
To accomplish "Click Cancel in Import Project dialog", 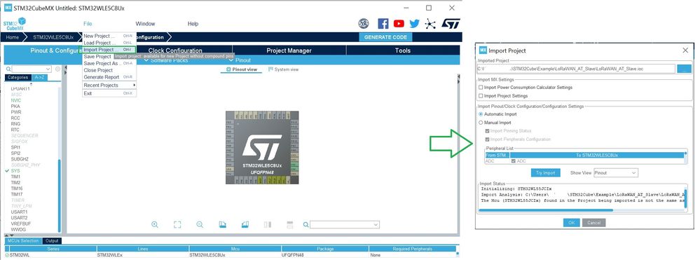I will [x=593, y=222].
